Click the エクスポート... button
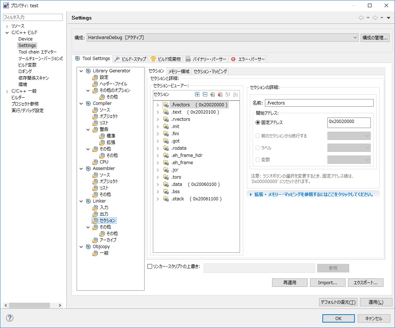Image resolution: width=395 pixels, height=328 pixels. click(x=365, y=283)
